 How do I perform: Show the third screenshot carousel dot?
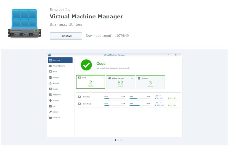(121, 140)
